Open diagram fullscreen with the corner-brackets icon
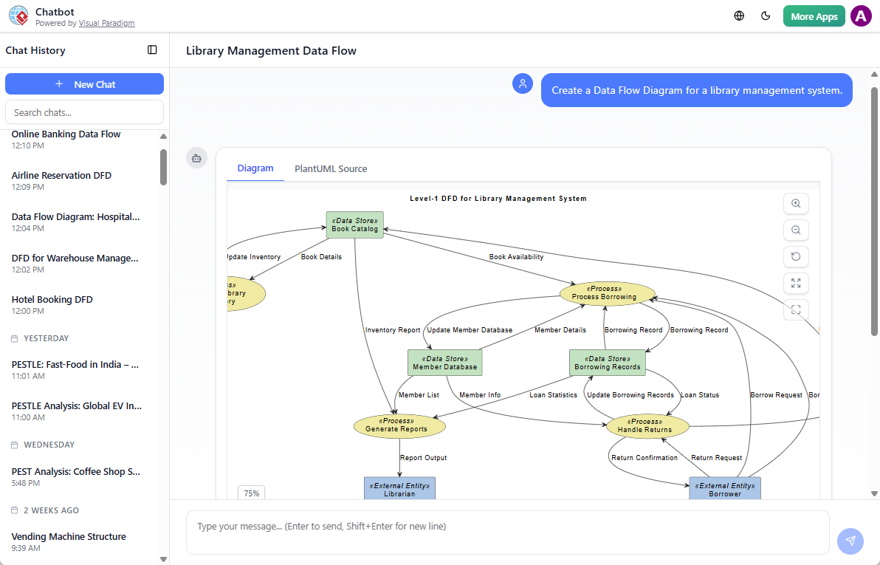 pos(796,310)
